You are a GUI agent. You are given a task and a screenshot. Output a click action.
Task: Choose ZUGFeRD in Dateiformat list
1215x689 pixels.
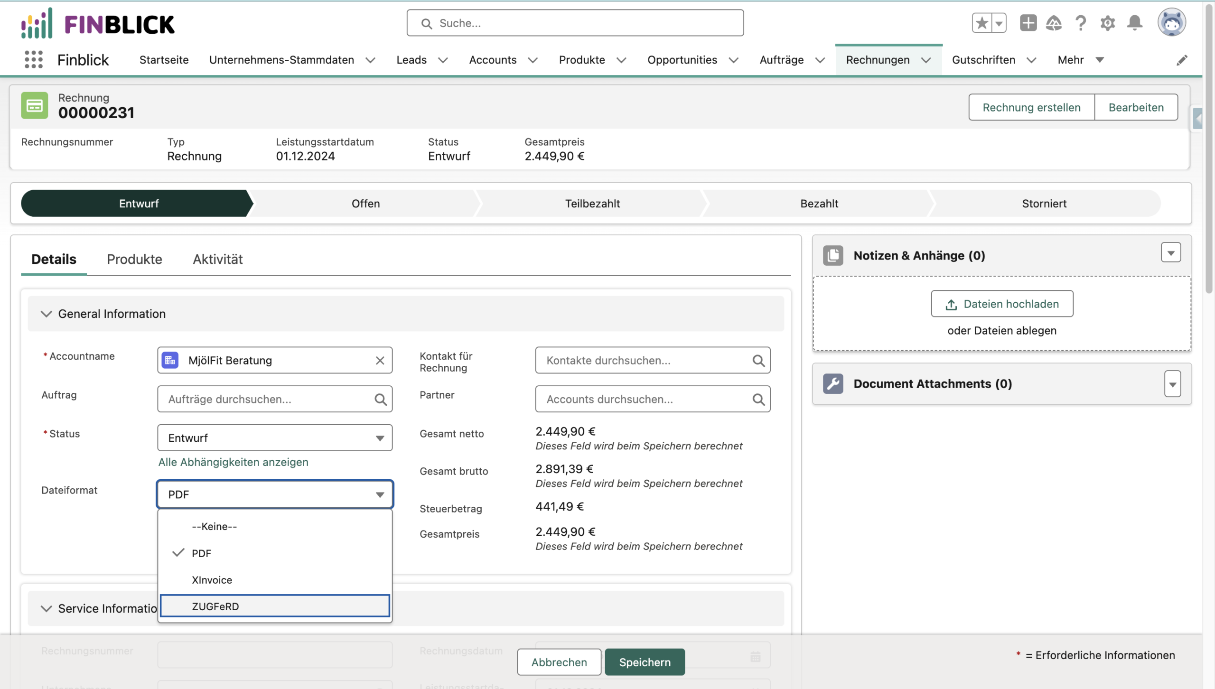[275, 606]
